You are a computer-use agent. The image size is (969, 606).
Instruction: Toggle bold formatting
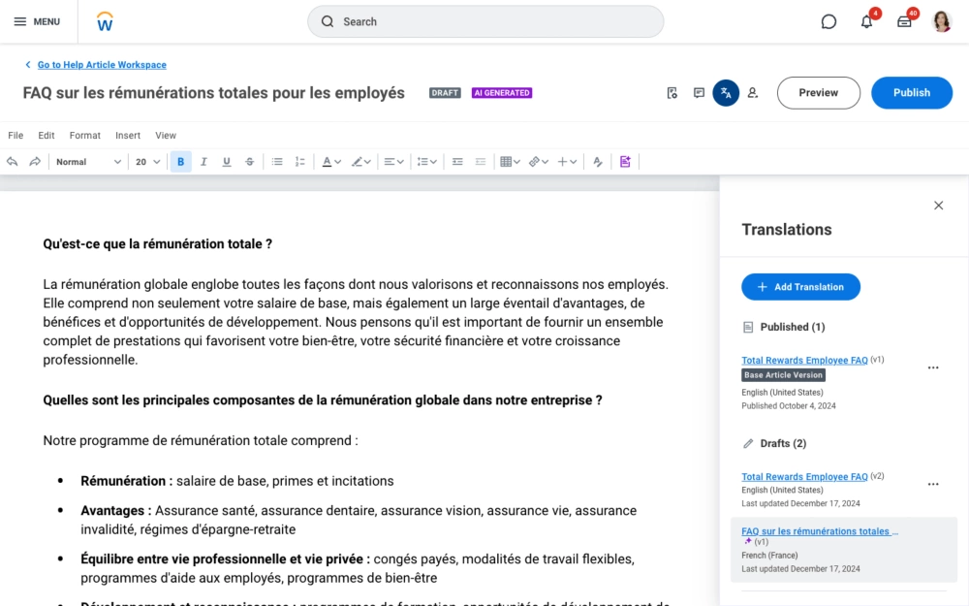pos(180,162)
